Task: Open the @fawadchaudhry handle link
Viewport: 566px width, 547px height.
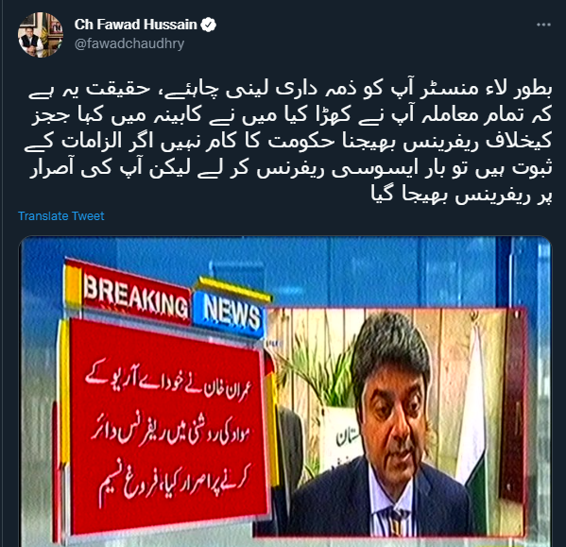Action: click(x=129, y=43)
